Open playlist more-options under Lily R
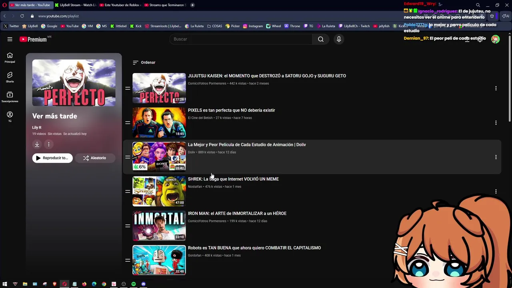The image size is (512, 288). pyautogui.click(x=49, y=144)
